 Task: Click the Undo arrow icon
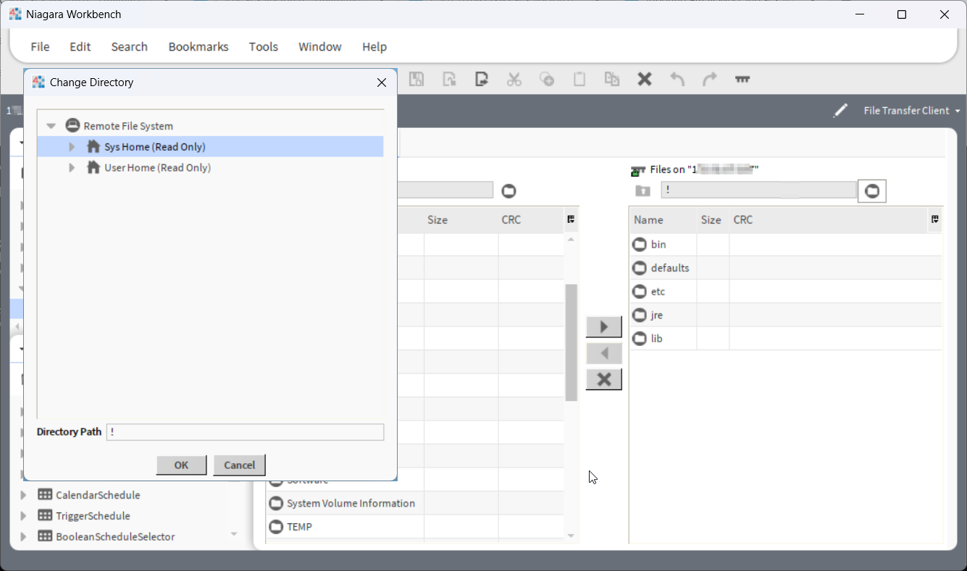pos(677,80)
